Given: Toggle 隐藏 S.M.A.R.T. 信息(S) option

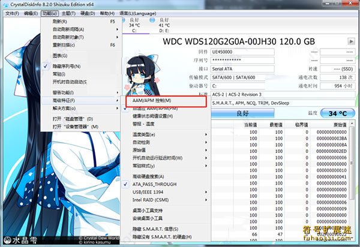Looking at the screenshot, I should (166, 229).
